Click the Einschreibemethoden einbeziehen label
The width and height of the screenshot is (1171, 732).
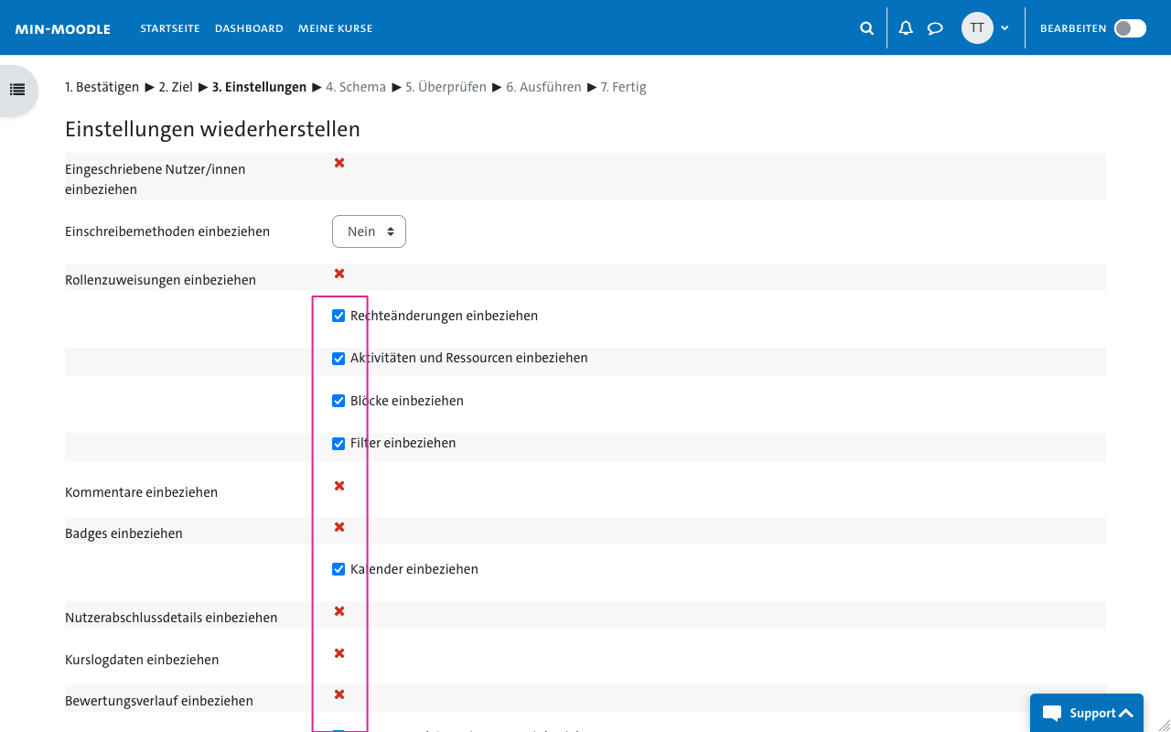tap(167, 231)
